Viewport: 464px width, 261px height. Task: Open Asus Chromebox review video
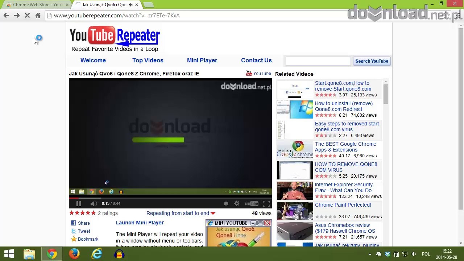point(345,228)
